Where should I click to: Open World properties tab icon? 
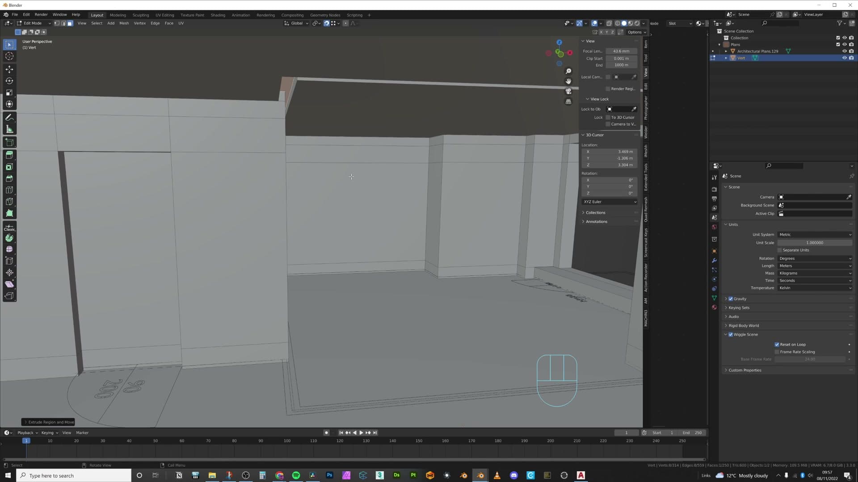714,227
